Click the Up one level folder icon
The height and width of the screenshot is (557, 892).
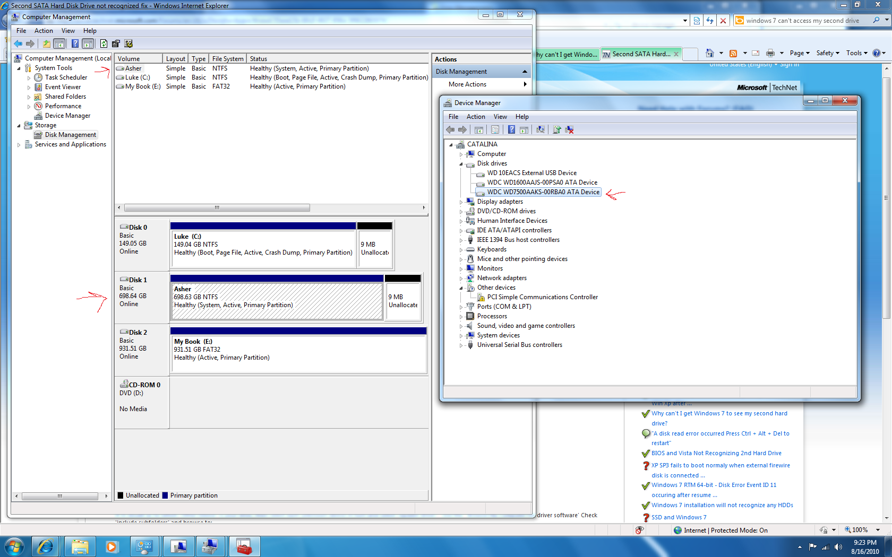coord(47,43)
